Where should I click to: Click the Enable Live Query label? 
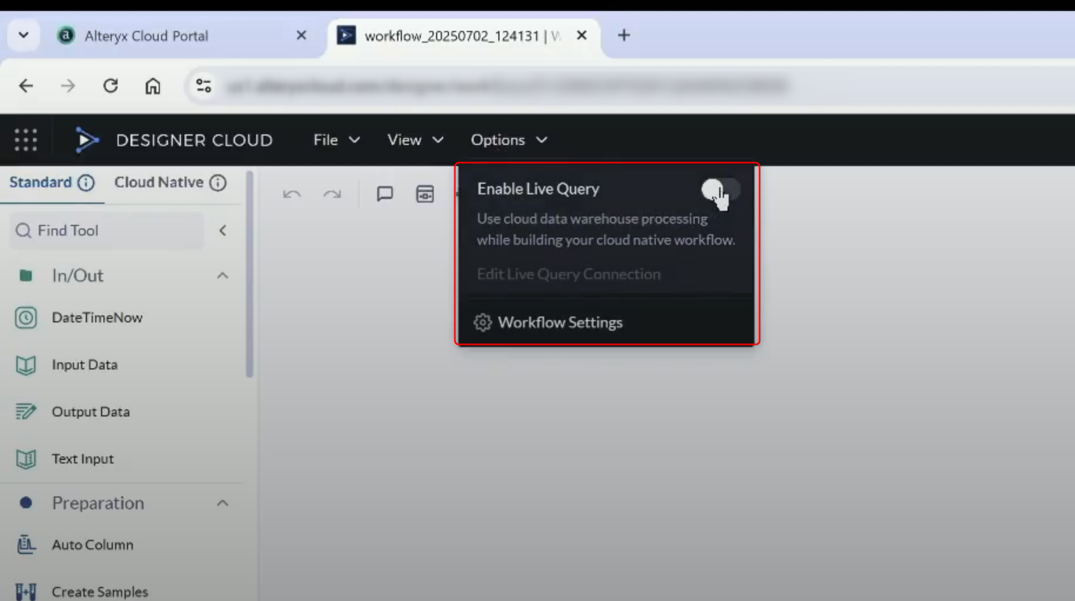pos(538,189)
